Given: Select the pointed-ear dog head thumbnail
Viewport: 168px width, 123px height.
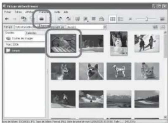Looking at the screenshot, I should (x=91, y=71).
